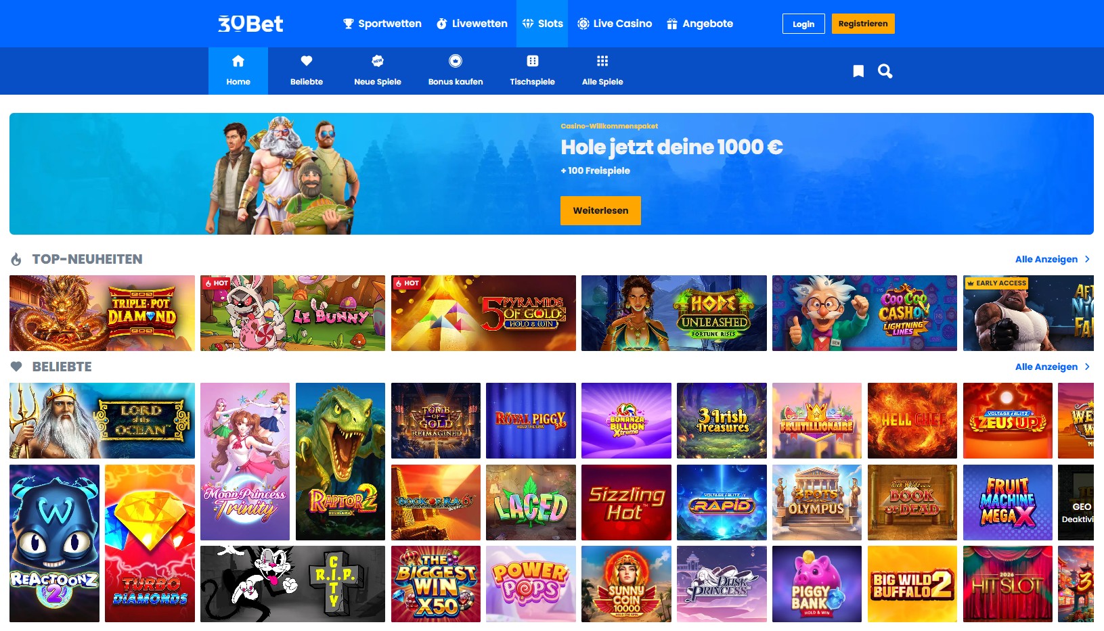Screen dimensions: 1104x631
Task: Expand Alle Anzeigen for Beliebte section
Action: pos(1053,367)
